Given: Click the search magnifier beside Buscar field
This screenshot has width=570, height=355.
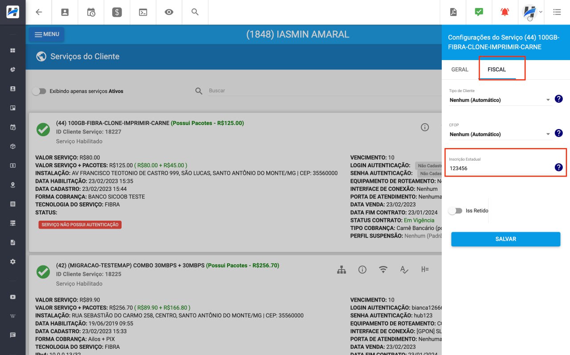Looking at the screenshot, I should 199,91.
